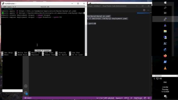
Task: Click the taskbar scrollbar right arrow
Action: coord(177,76)
